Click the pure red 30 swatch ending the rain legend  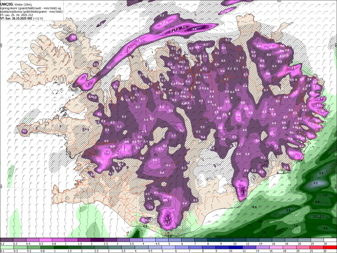pyautogui.click(x=330, y=247)
